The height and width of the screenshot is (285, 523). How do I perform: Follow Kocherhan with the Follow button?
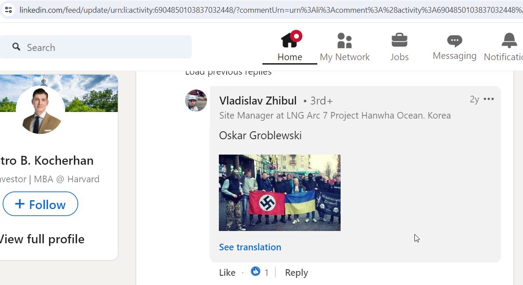[x=40, y=204]
